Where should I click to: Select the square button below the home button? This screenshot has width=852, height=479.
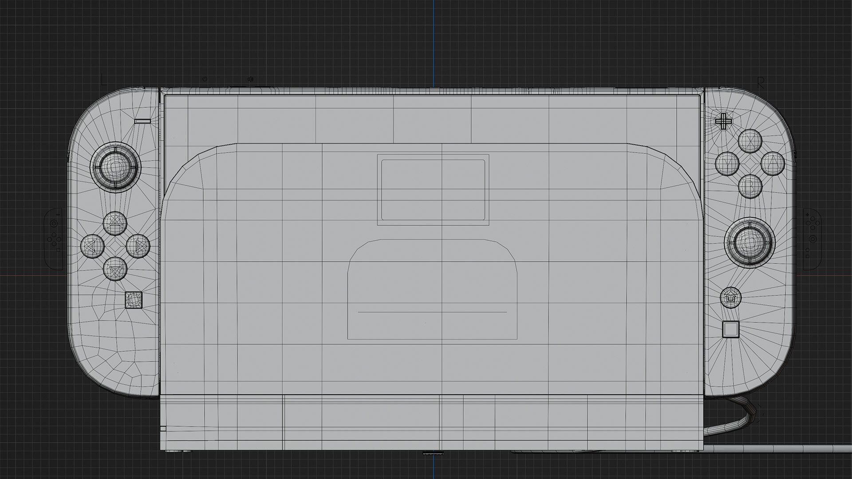pyautogui.click(x=730, y=329)
